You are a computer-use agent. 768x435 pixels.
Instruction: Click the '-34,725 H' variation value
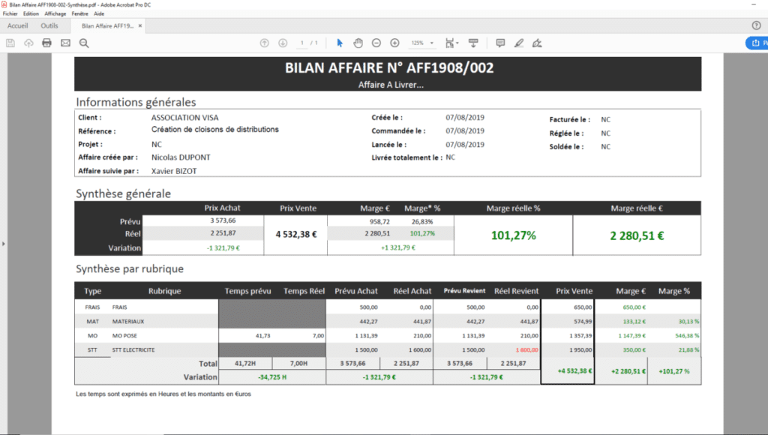click(x=272, y=377)
